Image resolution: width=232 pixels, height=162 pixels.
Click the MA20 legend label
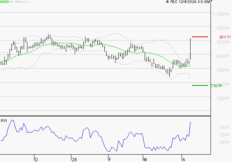(4, 1)
